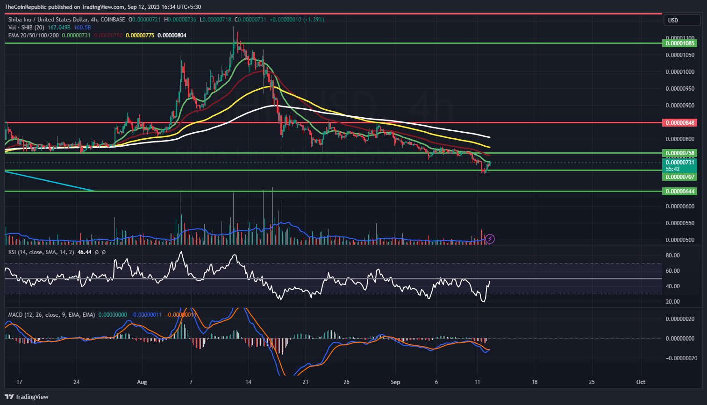Image resolution: width=707 pixels, height=405 pixels.
Task: Click the 0.00001085 green price label
Action: coord(680,43)
